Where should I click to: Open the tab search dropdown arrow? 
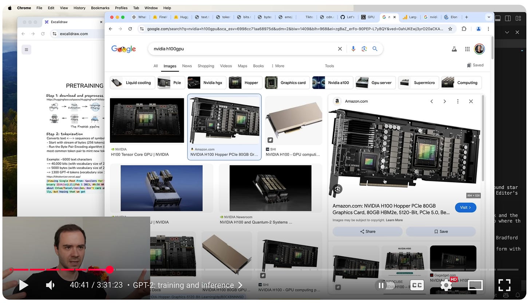(x=489, y=17)
